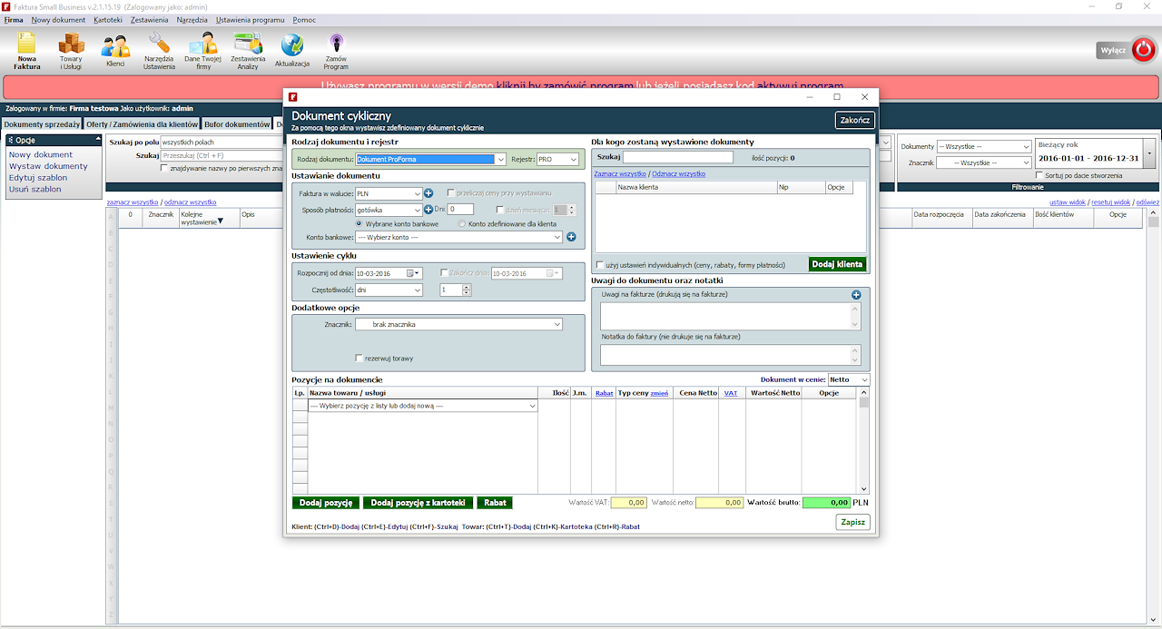The width and height of the screenshot is (1162, 629).
Task: Add payment method with plus icon
Action: coord(428,210)
